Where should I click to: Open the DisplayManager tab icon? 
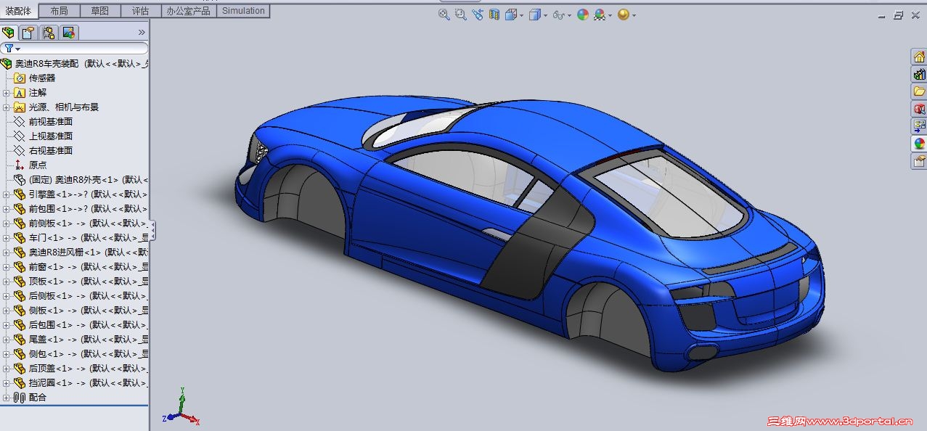69,33
